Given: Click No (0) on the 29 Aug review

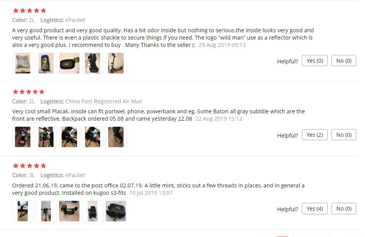Looking at the screenshot, I should click(344, 61).
